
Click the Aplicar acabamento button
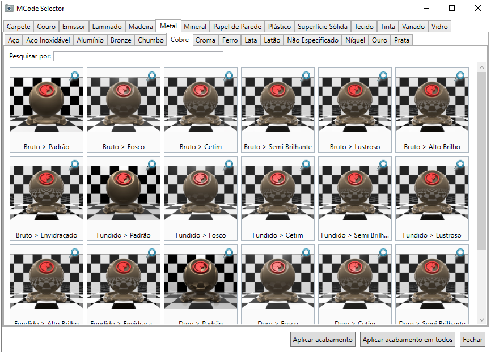(323, 339)
